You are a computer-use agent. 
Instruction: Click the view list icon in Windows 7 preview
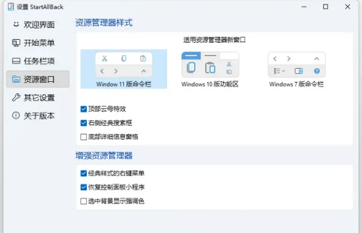coord(279,71)
